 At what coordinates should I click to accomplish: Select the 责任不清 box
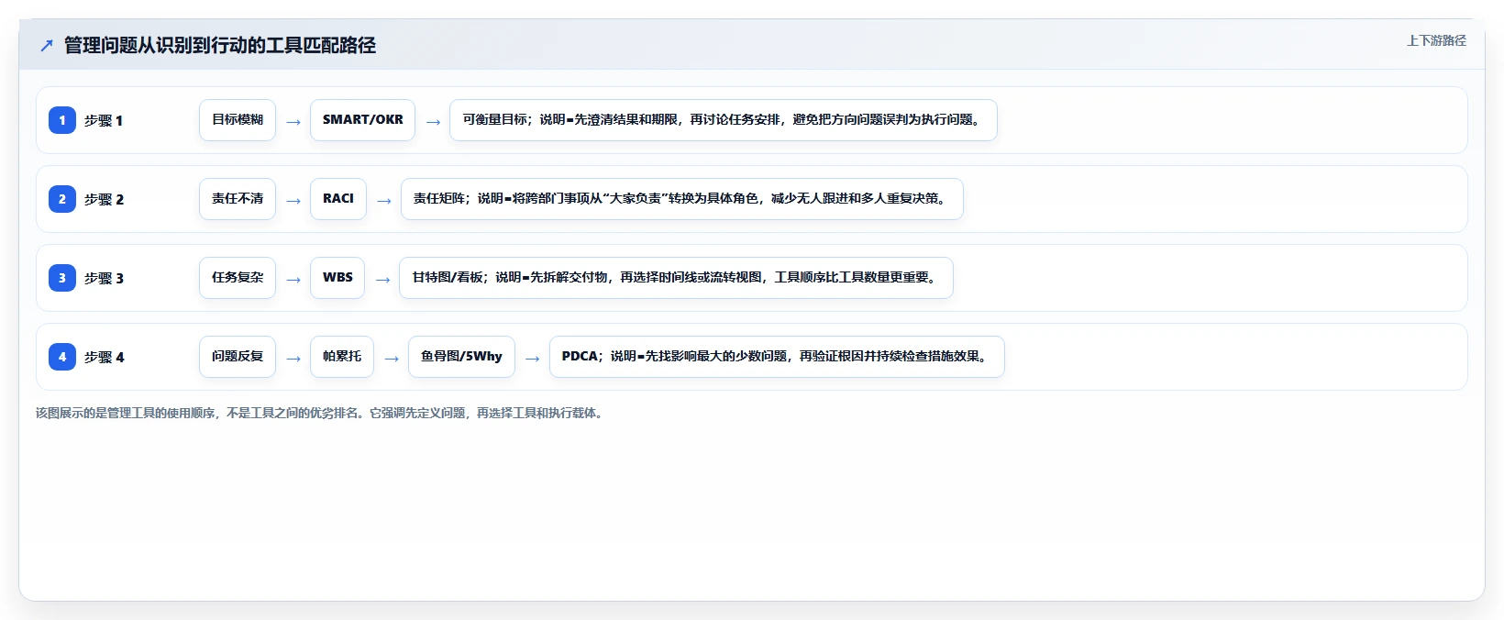point(238,199)
